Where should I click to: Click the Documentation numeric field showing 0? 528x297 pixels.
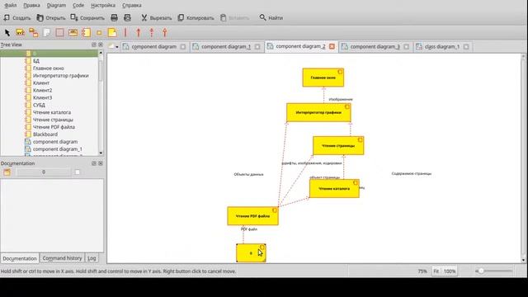pyautogui.click(x=44, y=172)
